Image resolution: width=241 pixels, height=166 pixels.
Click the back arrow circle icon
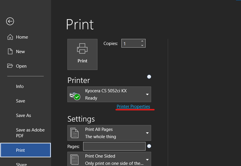(10, 21)
